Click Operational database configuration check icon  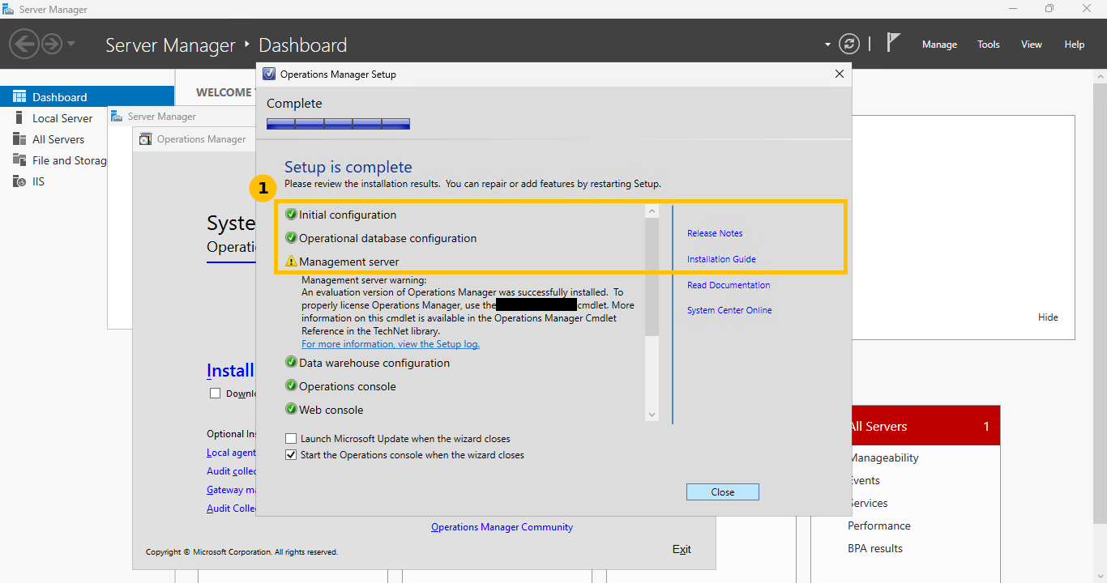pyautogui.click(x=292, y=238)
